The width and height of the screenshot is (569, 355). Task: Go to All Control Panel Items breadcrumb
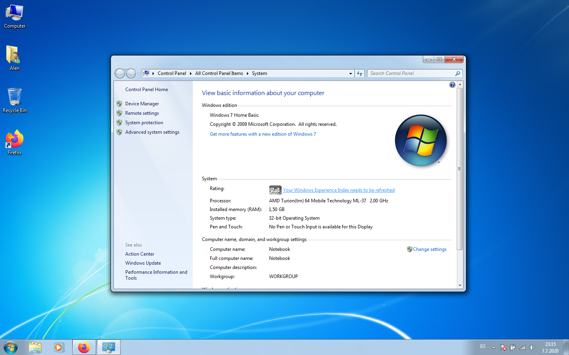coord(219,73)
